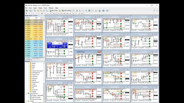Click the one-click trading volume field
The height and width of the screenshot is (103, 184).
point(59,43)
